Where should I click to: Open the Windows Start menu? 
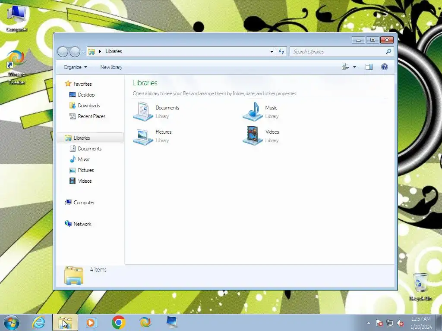click(x=12, y=322)
